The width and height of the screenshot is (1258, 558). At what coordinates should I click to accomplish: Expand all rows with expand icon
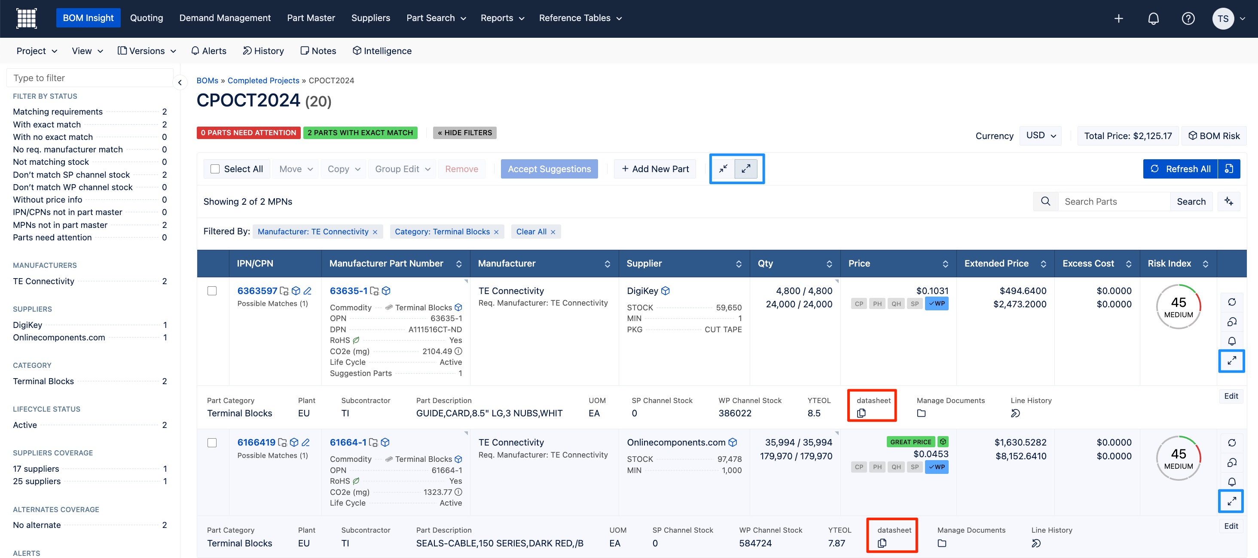click(x=746, y=169)
